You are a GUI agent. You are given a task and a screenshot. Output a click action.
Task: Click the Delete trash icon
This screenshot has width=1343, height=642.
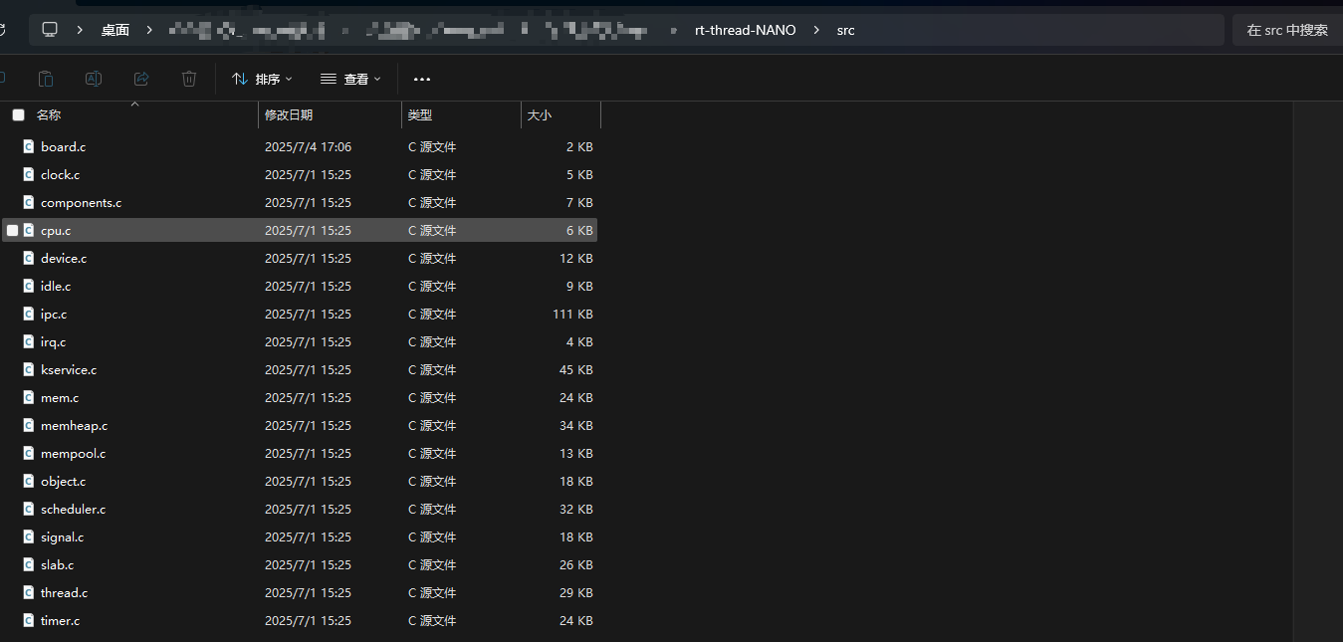189,79
